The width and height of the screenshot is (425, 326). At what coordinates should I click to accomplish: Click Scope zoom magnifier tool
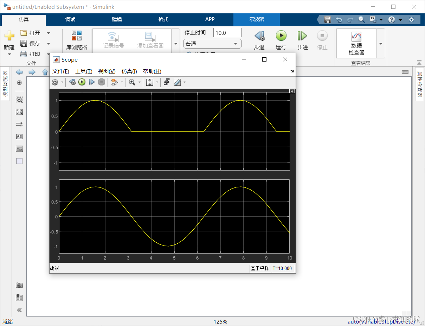132,82
